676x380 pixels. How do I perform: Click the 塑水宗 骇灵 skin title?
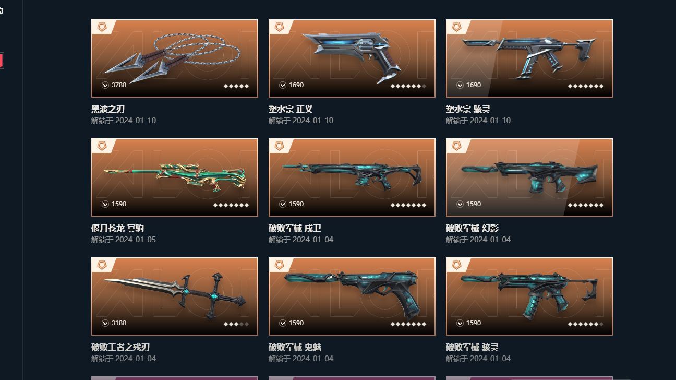click(x=468, y=109)
